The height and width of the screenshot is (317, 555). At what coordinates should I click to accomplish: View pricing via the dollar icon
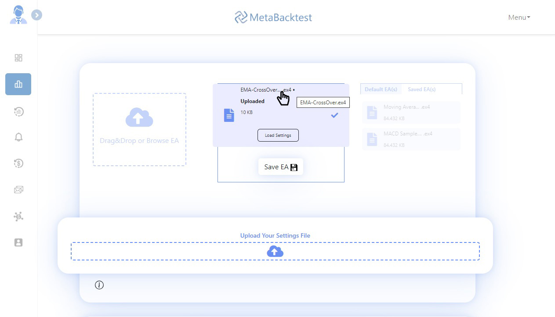click(18, 164)
